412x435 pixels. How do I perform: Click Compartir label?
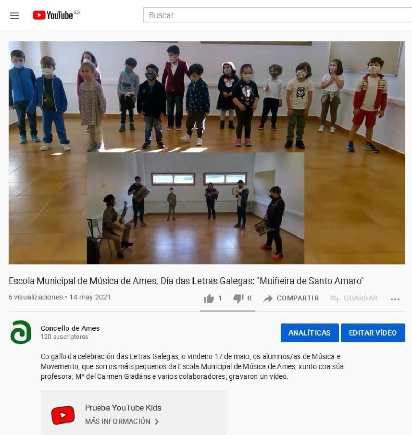pyautogui.click(x=298, y=298)
